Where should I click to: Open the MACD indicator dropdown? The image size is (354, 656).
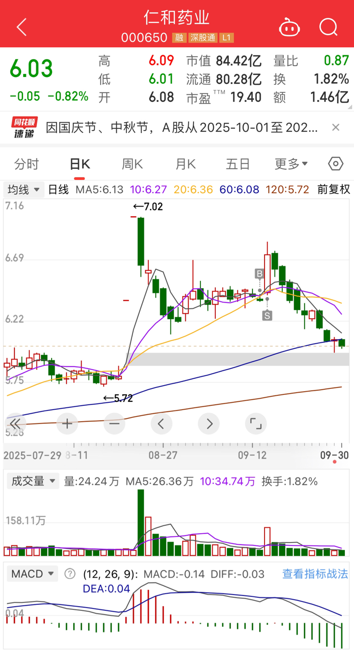32,574
